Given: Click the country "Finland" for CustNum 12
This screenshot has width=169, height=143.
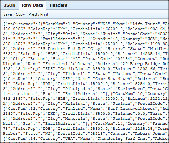Looking at the screenshot, I should 74,109.
